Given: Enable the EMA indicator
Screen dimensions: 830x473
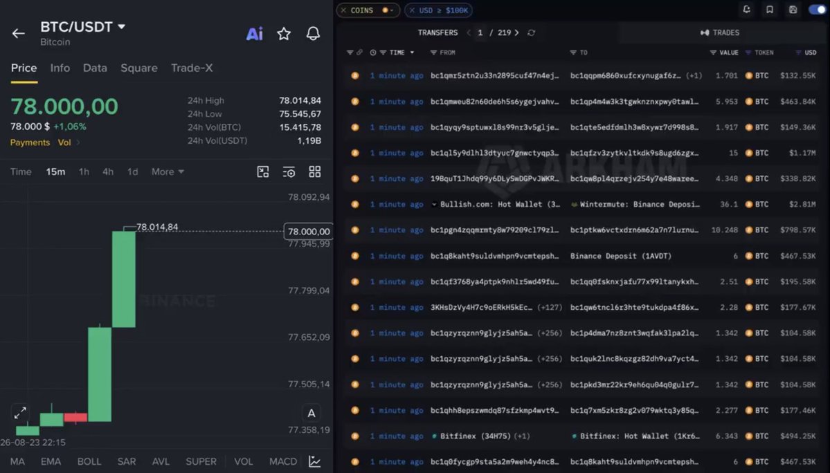Looking at the screenshot, I should coord(51,461).
